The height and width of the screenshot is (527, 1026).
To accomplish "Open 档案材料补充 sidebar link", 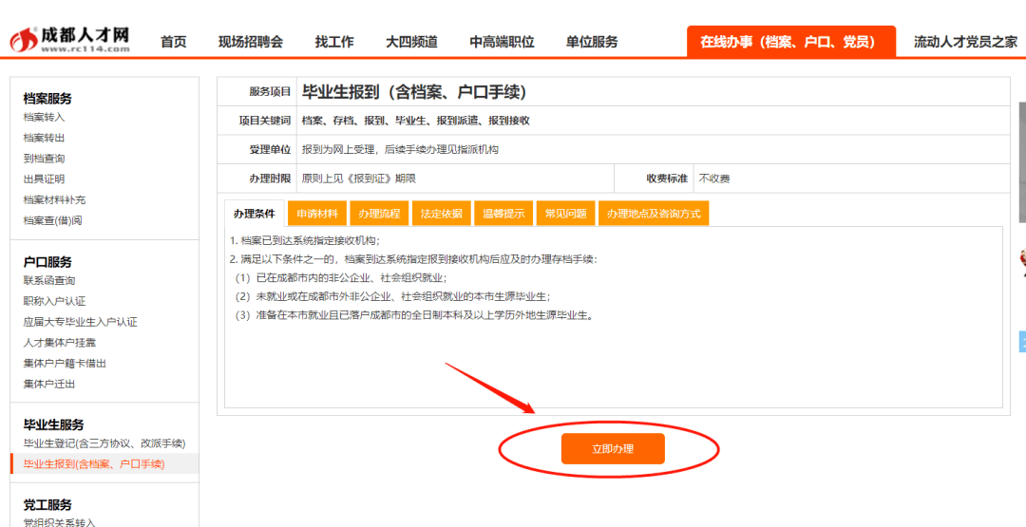I will point(54,199).
